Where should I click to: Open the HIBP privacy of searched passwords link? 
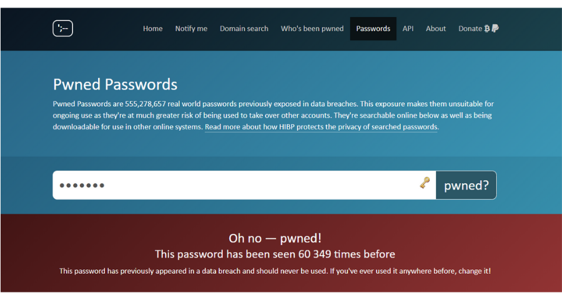point(321,127)
